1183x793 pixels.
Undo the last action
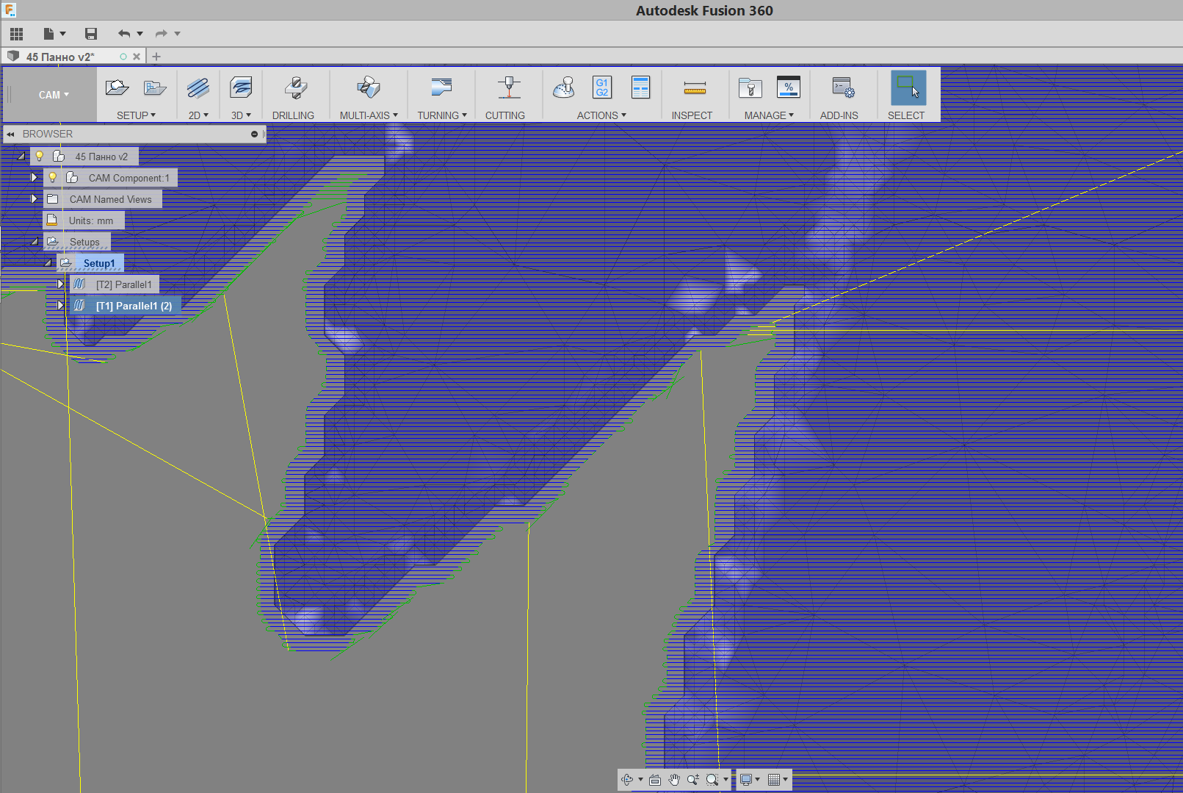(x=124, y=34)
